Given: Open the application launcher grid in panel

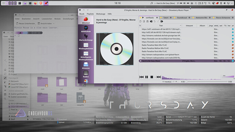Looking at the screenshot, I should pyautogui.click(x=3, y=3).
